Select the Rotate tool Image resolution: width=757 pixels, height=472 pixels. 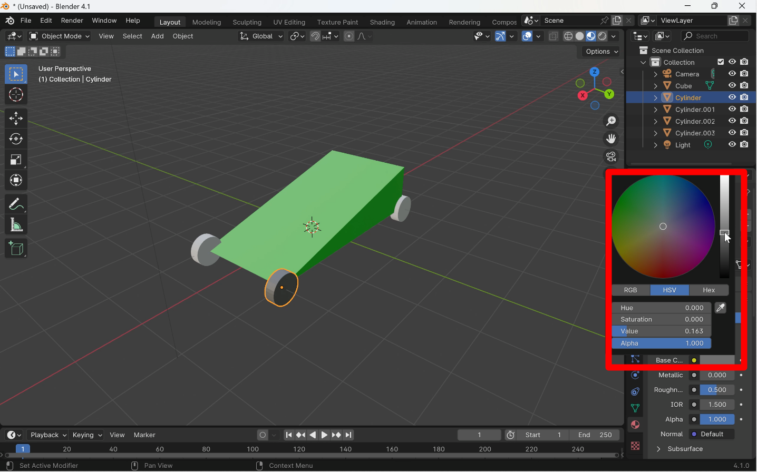[16, 139]
